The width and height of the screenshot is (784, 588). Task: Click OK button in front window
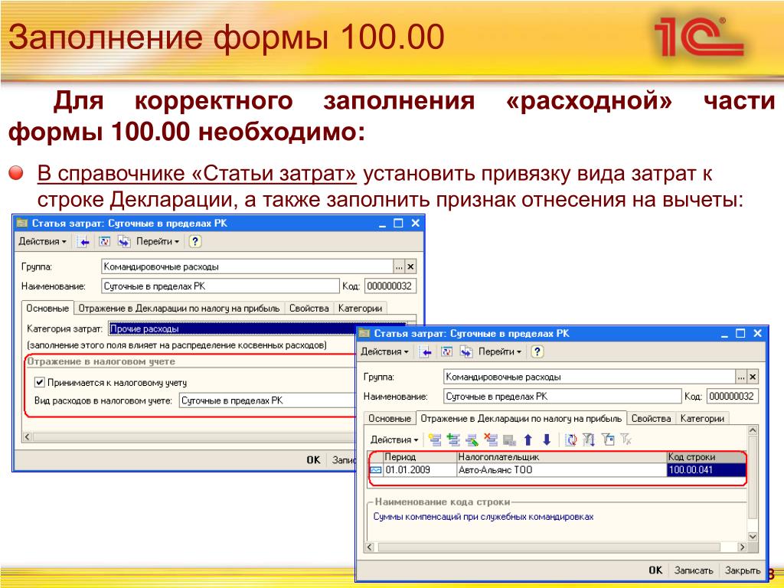tap(655, 570)
